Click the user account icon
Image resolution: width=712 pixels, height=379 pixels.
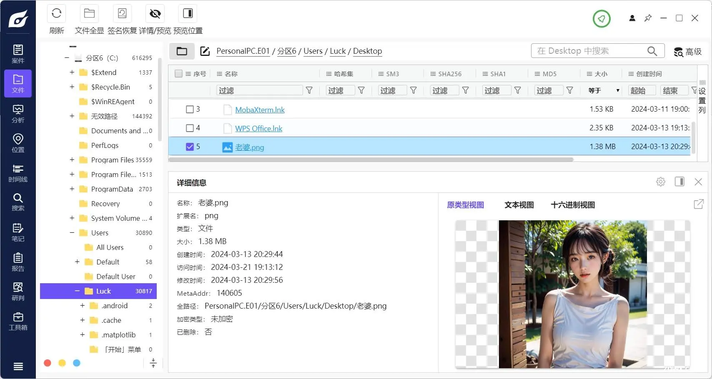coord(632,18)
